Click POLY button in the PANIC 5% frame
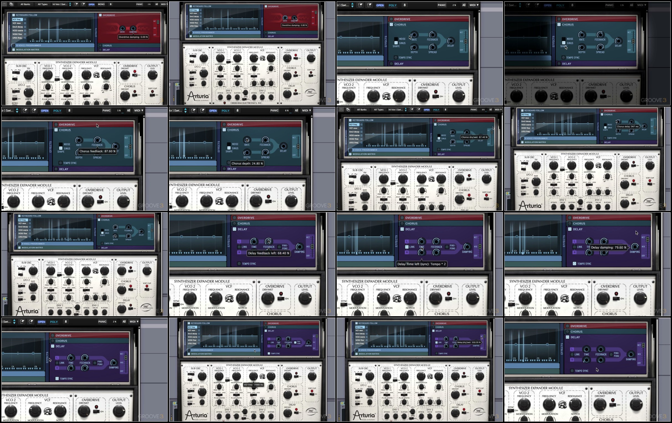 pos(57,111)
